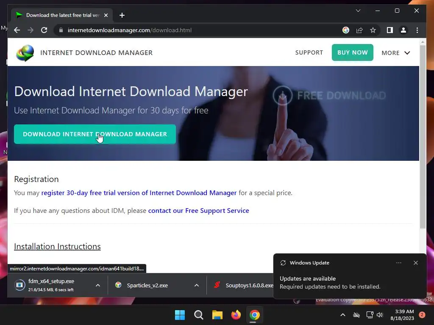Open the Windows Start menu
The height and width of the screenshot is (325, 434).
coord(180,315)
